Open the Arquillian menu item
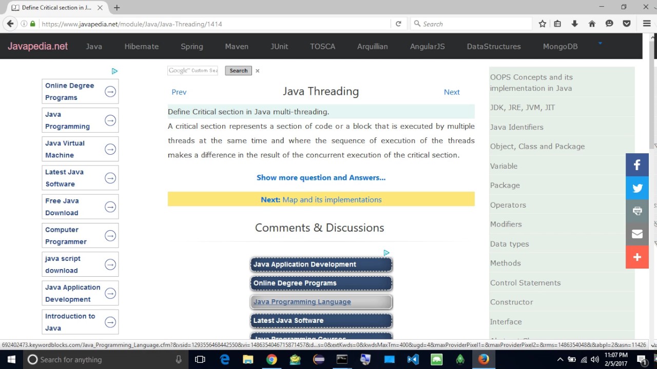 tap(373, 46)
